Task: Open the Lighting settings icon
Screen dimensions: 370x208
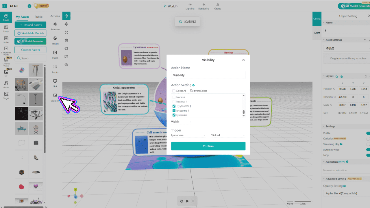Action: point(190,5)
